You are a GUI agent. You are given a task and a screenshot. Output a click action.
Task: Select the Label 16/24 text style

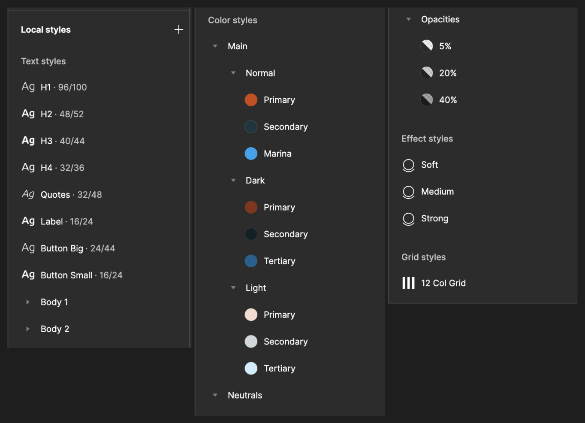pos(66,221)
